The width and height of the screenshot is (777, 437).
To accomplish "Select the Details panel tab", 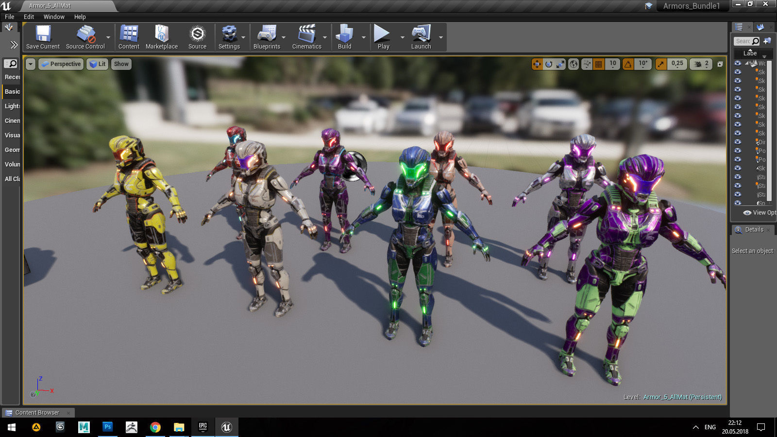I will 754,230.
